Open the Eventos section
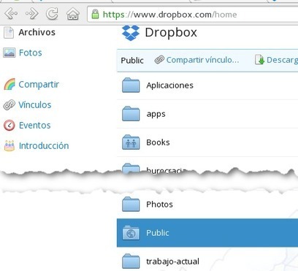 35,126
